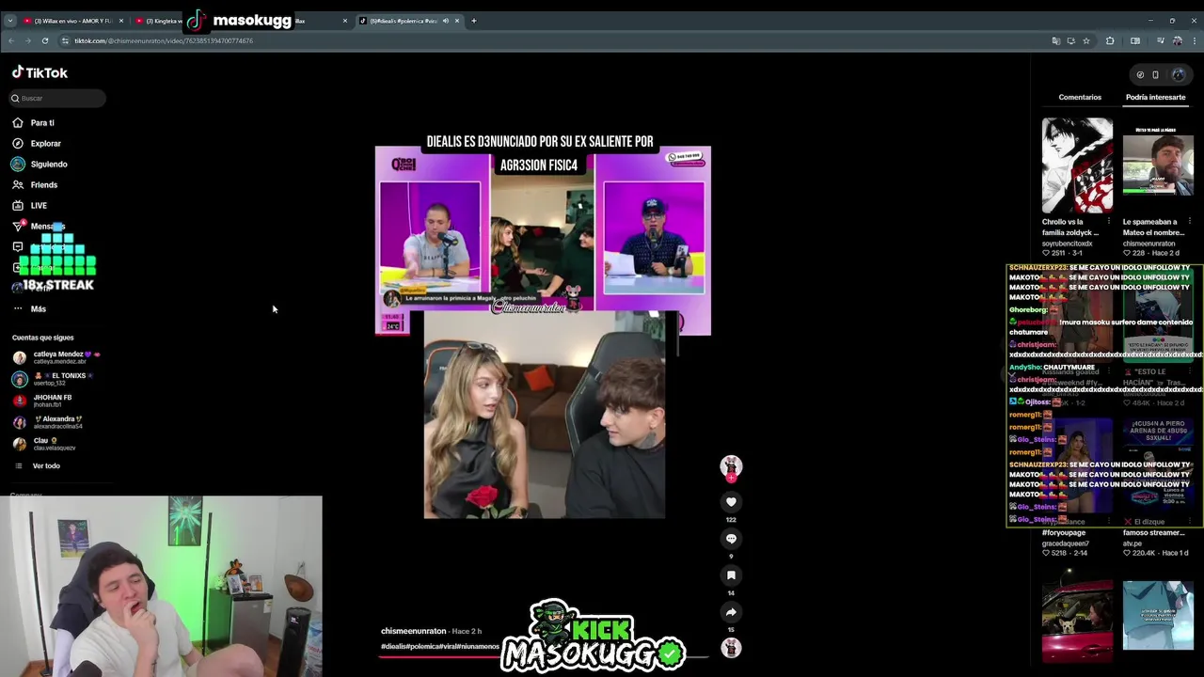The width and height of the screenshot is (1204, 677).
Task: Switch to Willax en vivo browser tab
Action: tap(73, 21)
